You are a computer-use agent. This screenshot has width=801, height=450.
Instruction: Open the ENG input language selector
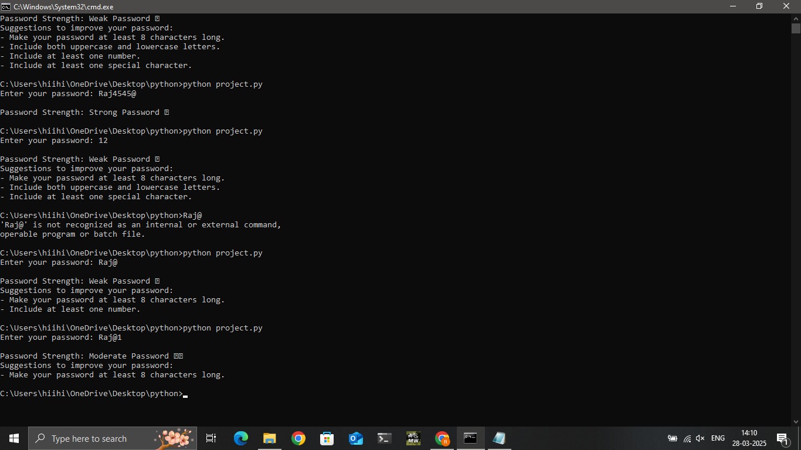[x=718, y=438]
